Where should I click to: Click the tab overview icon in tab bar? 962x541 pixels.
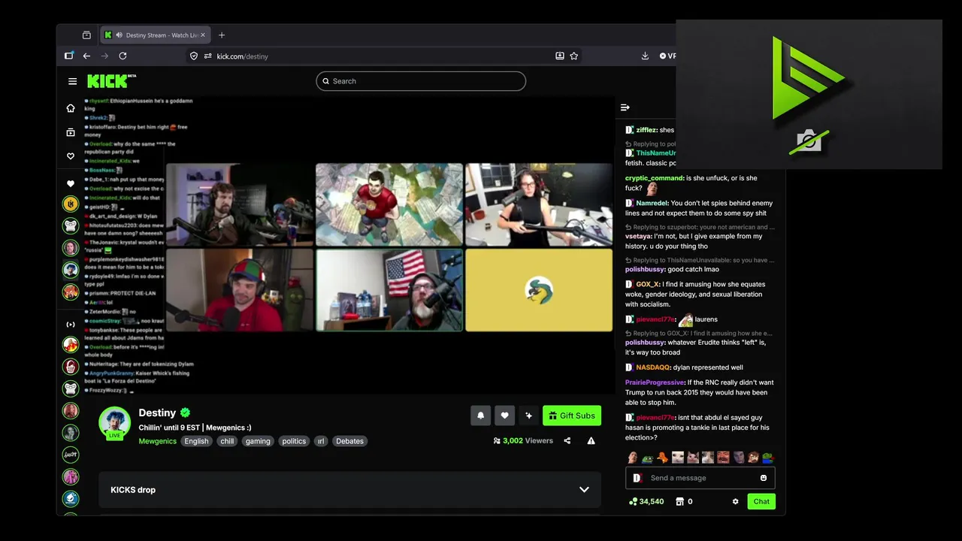(86, 35)
